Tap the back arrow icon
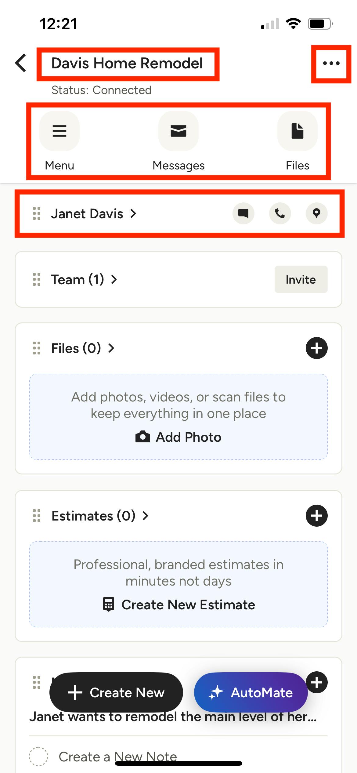 click(21, 63)
